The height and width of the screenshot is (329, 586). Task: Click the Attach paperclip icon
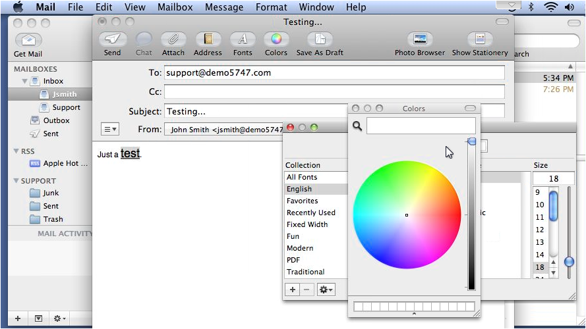pos(173,39)
